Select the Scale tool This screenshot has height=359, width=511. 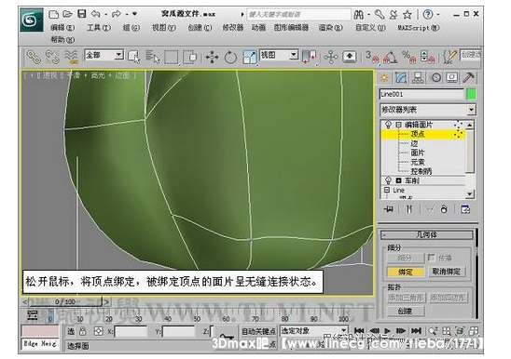pyautogui.click(x=250, y=58)
